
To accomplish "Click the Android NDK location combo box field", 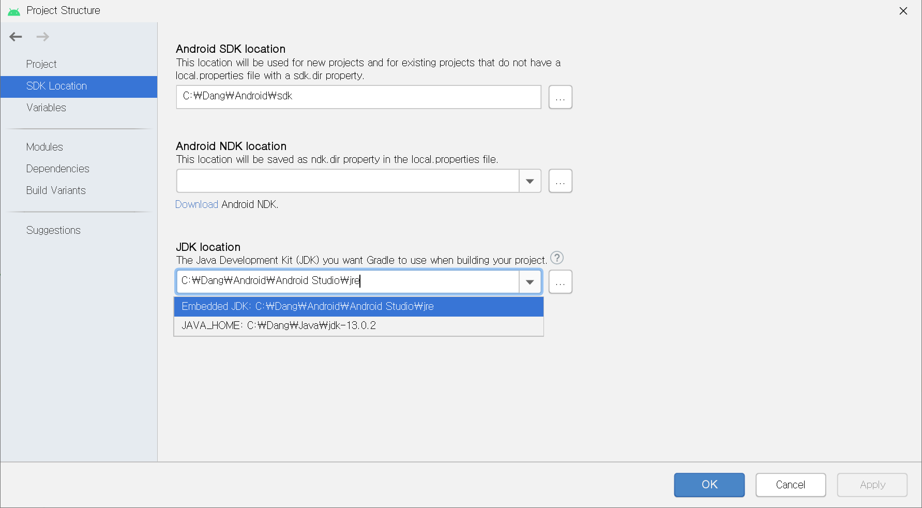I will [347, 181].
